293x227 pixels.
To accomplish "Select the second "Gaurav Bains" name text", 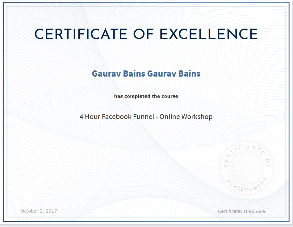I will click(174, 74).
